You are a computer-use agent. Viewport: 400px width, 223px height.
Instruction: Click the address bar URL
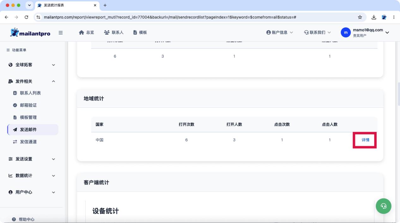coord(170,17)
